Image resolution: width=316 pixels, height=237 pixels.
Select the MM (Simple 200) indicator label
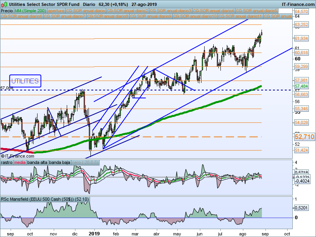click(x=30, y=11)
